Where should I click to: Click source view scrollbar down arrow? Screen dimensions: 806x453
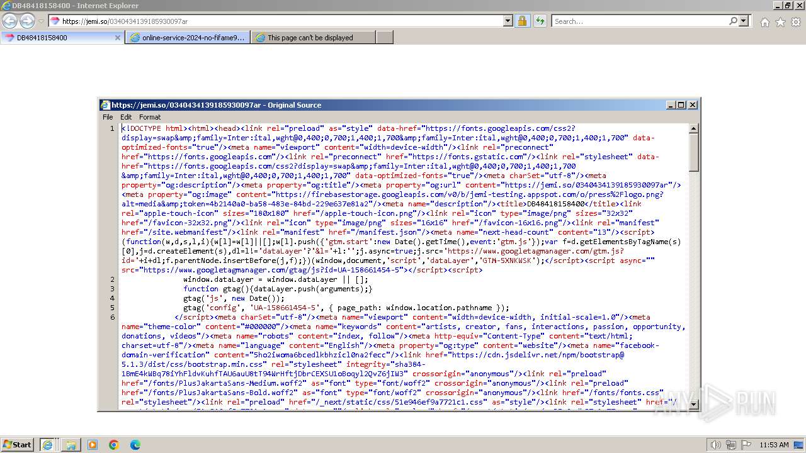(x=694, y=404)
